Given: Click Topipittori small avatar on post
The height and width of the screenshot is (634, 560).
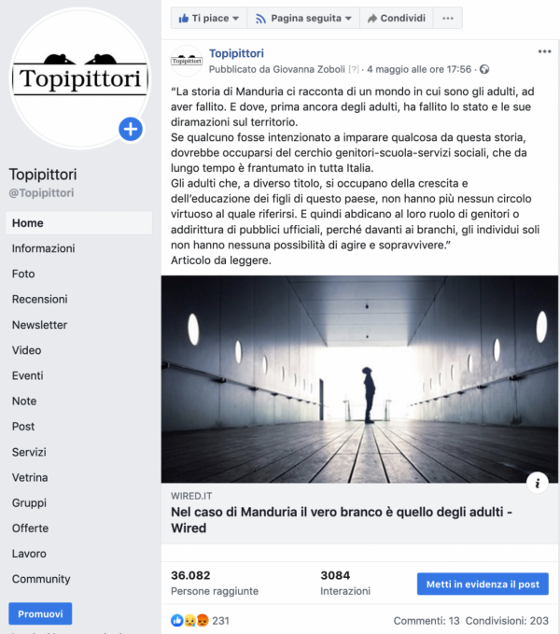Looking at the screenshot, I should tap(187, 61).
